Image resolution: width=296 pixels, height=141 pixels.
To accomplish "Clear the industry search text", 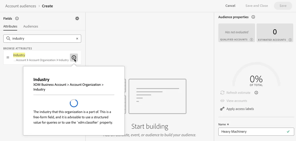I will pos(77,39).
